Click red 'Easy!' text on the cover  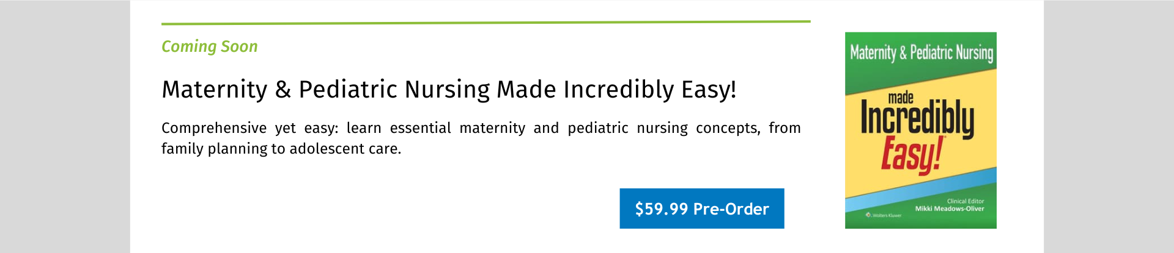tap(912, 155)
